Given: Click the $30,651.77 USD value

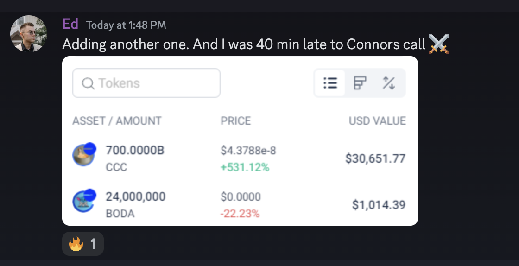Looking at the screenshot, I should tap(375, 159).
